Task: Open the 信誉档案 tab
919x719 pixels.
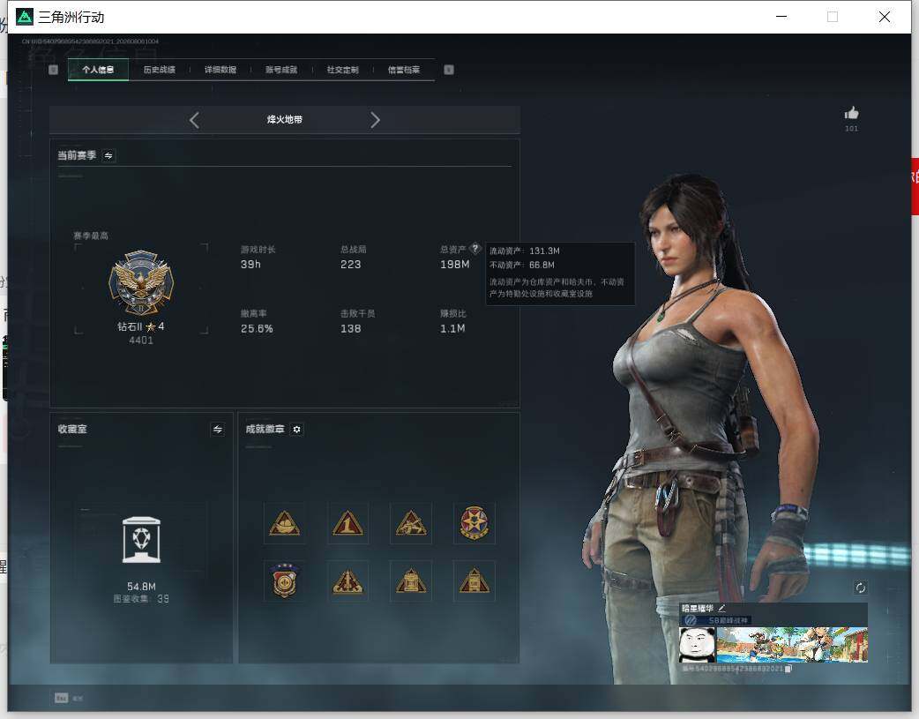Action: (x=404, y=70)
